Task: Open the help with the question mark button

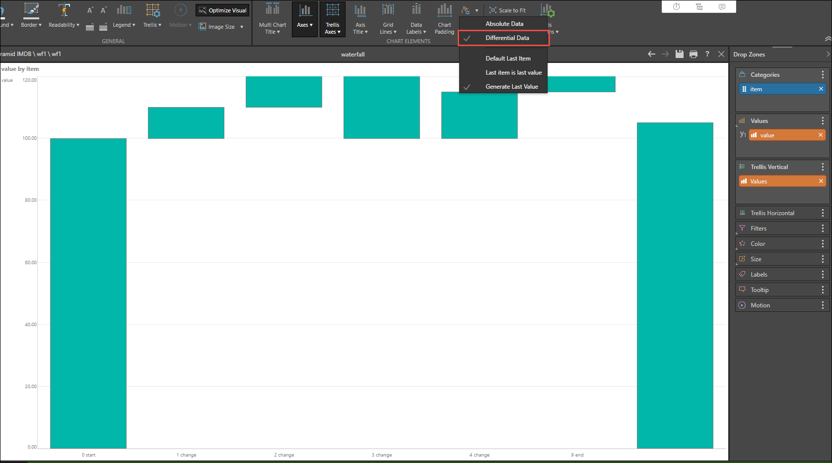Action: [x=707, y=54]
